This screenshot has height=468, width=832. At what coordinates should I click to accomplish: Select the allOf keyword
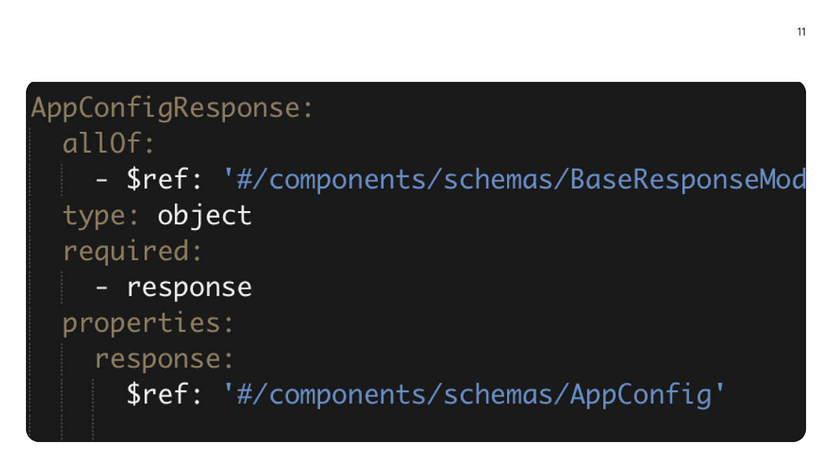pyautogui.click(x=101, y=144)
